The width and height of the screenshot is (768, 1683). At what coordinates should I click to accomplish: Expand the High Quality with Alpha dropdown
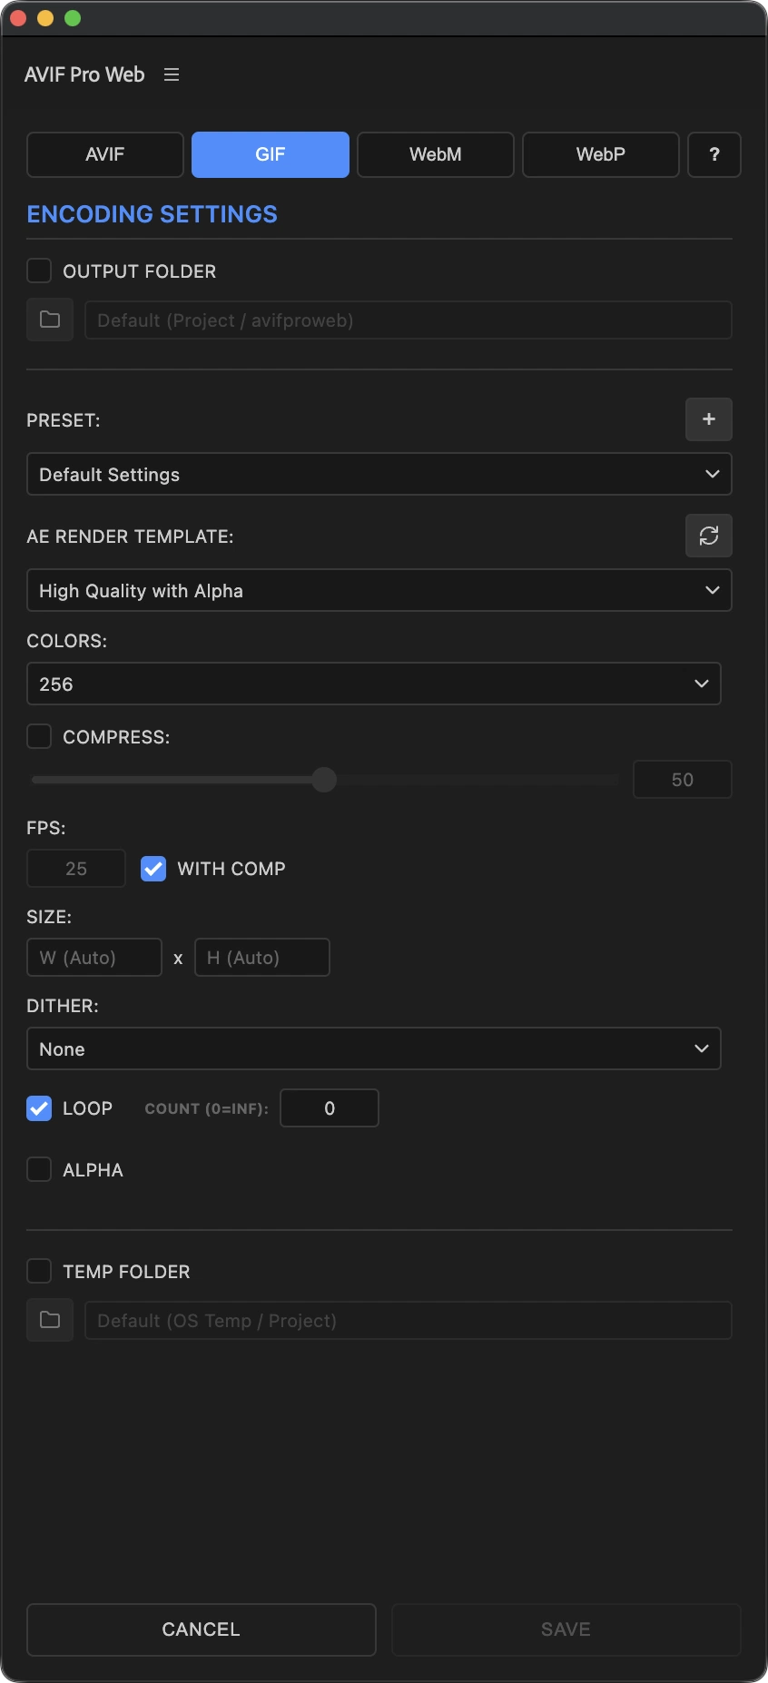(379, 590)
